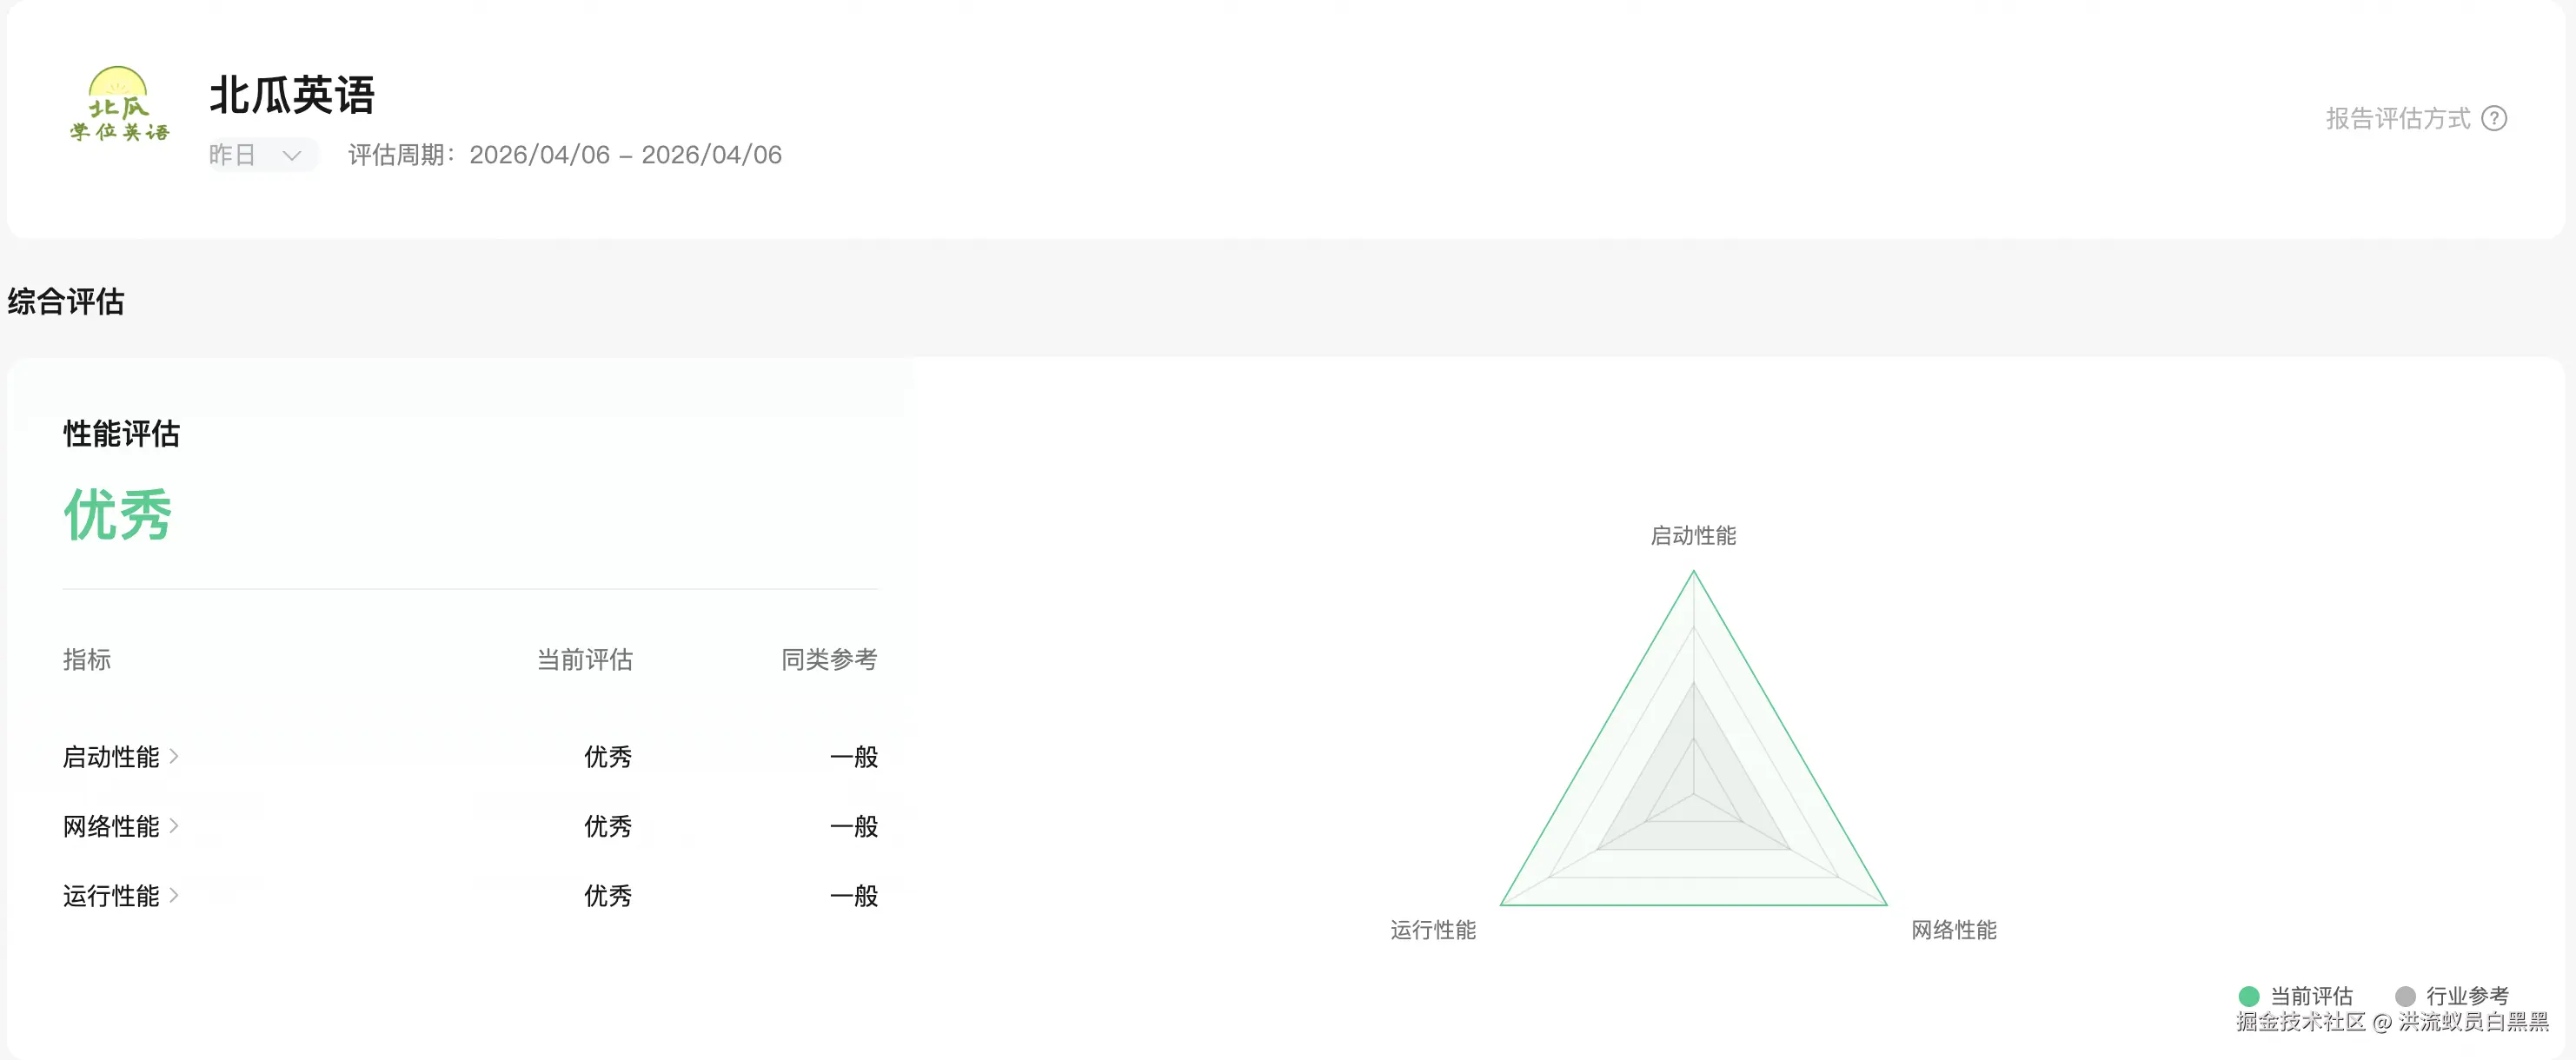This screenshot has height=1060, width=2576.
Task: Click the 报告评估方式 help question-mark icon
Action: [x=2494, y=119]
